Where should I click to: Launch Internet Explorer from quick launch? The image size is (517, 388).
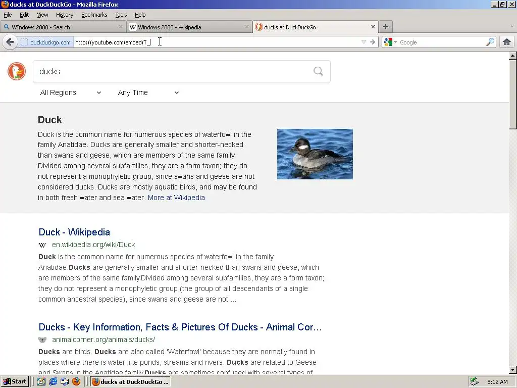pos(53,382)
